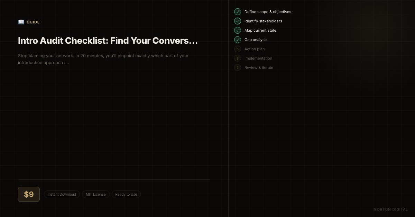Open the Intro Audit Checklist headline
The image size is (415, 217).
coord(108,41)
